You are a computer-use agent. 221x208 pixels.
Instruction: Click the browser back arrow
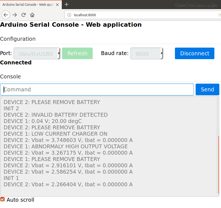click(6, 15)
